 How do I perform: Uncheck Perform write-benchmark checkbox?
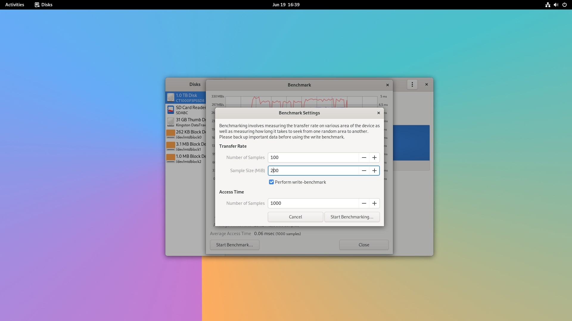(271, 182)
